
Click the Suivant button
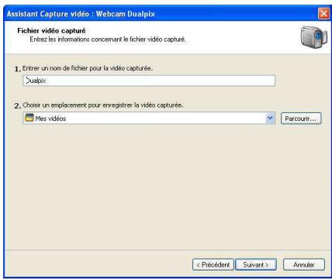tap(256, 264)
